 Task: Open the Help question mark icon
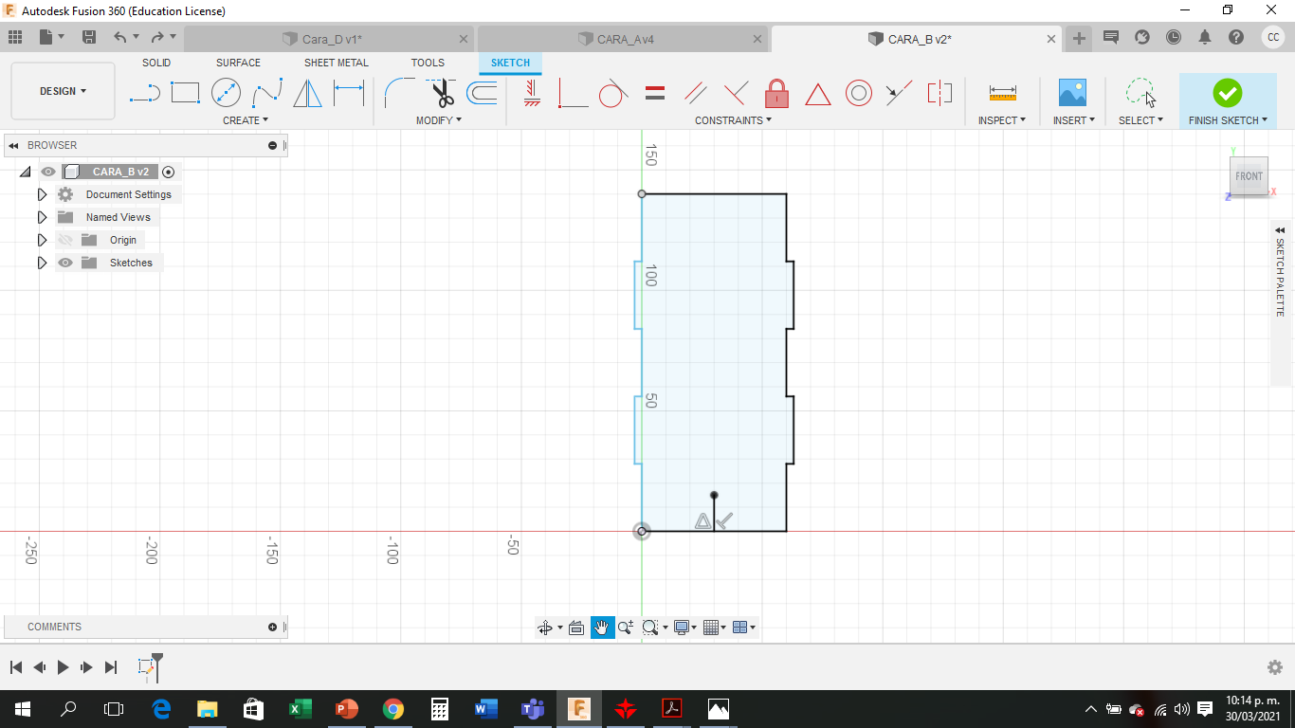1236,38
